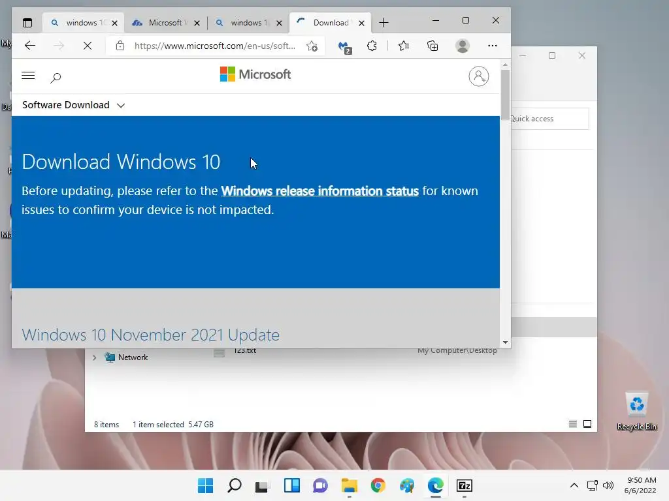Open Microsoft Edge on taskbar
Screen dimensions: 669x501
click(x=436, y=485)
